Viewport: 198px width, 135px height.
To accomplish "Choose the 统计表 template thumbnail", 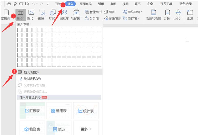I will (86, 111).
